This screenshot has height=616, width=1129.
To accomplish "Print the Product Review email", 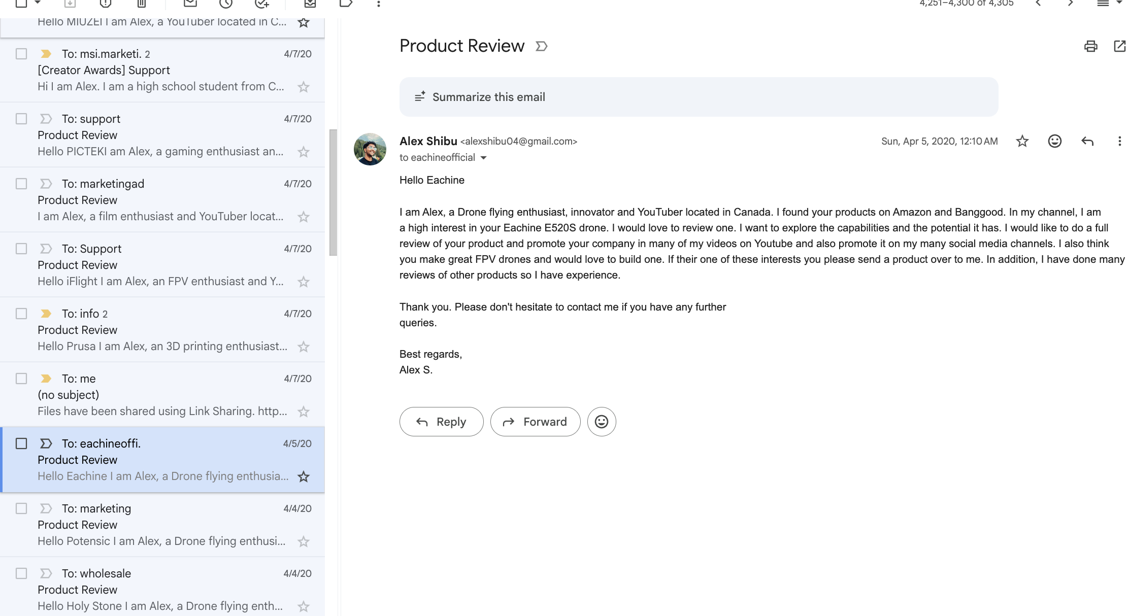I will pyautogui.click(x=1090, y=46).
